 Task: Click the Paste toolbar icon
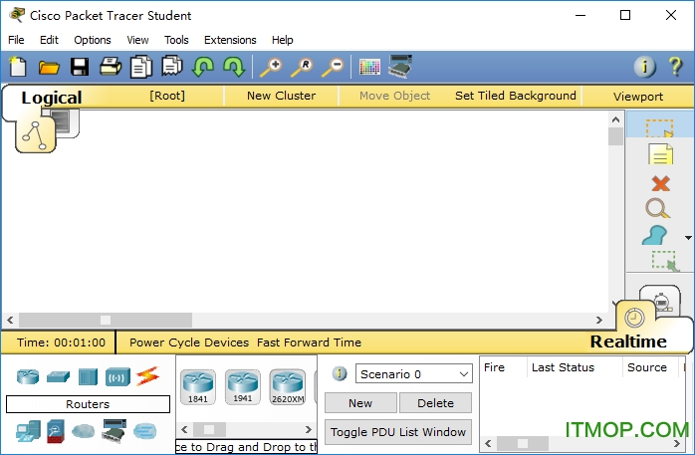172,67
